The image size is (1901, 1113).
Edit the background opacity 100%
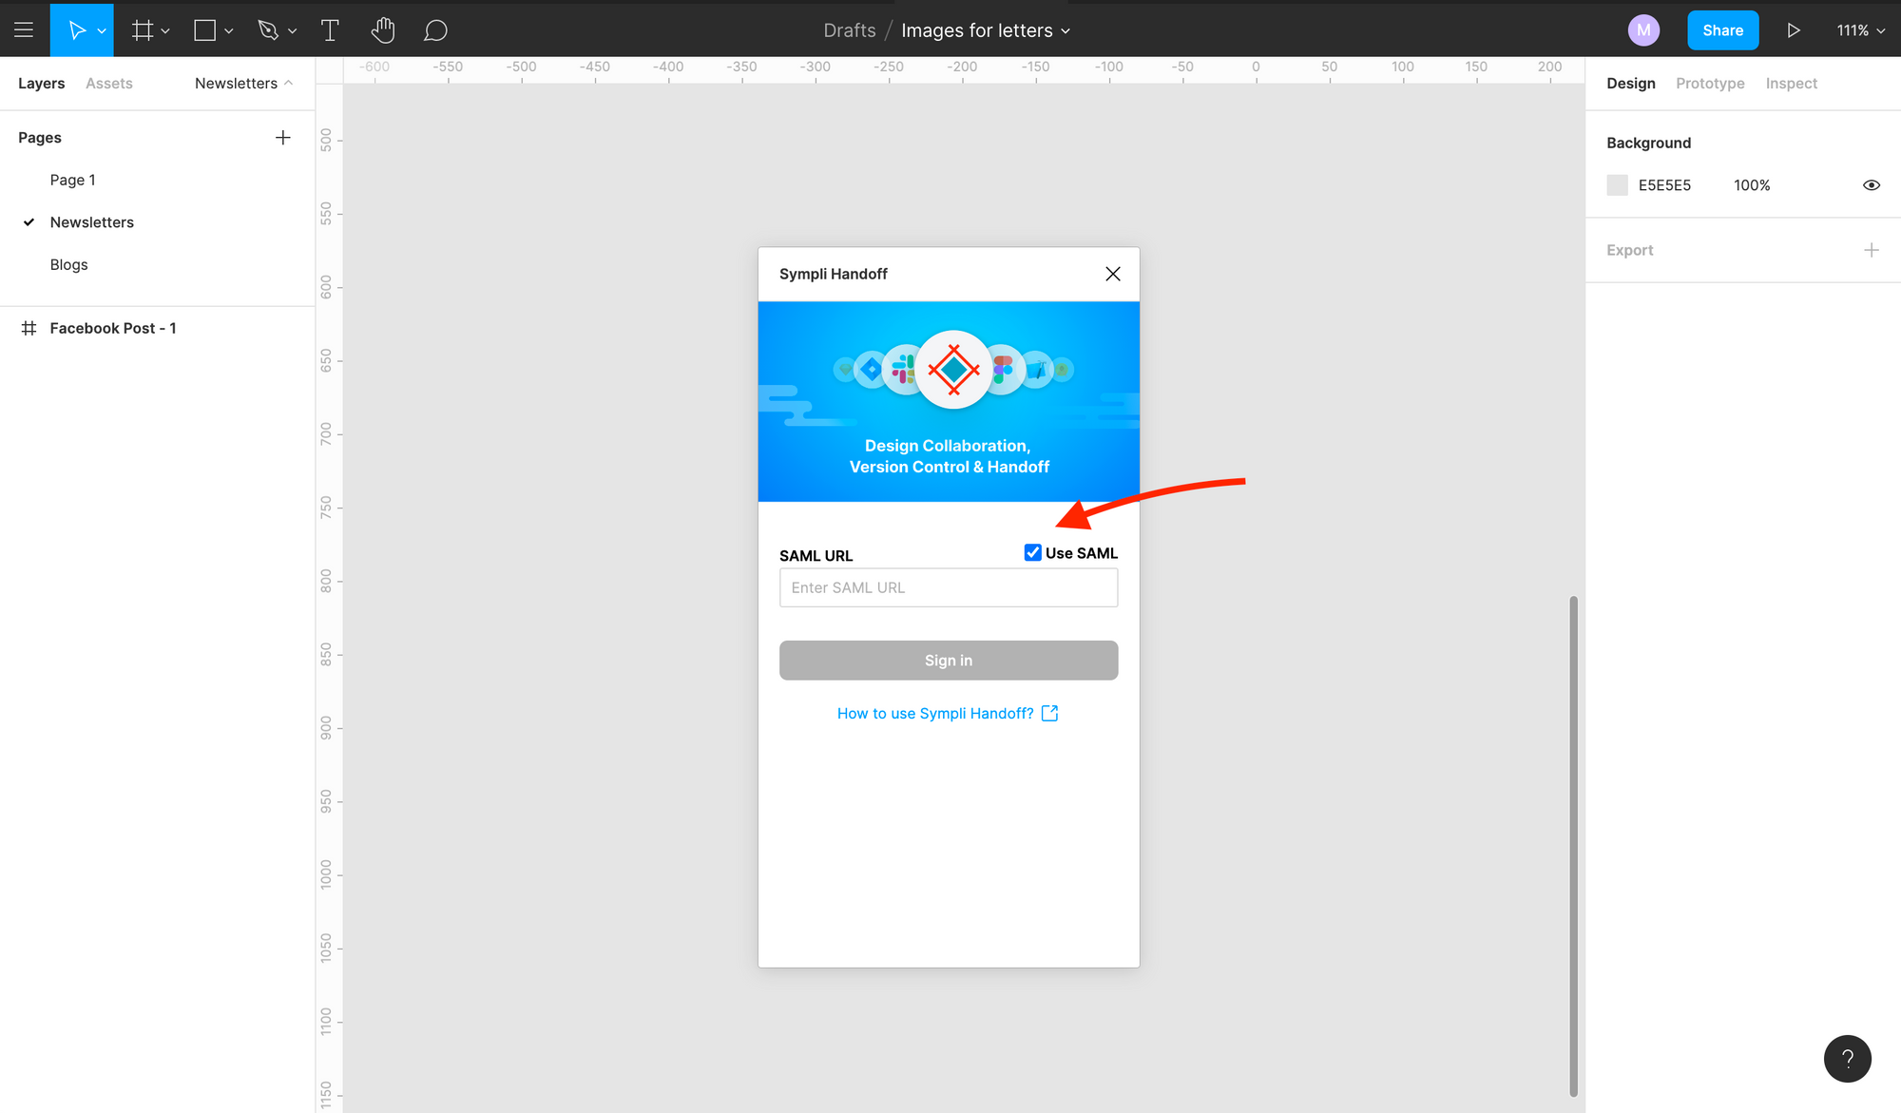(1752, 185)
